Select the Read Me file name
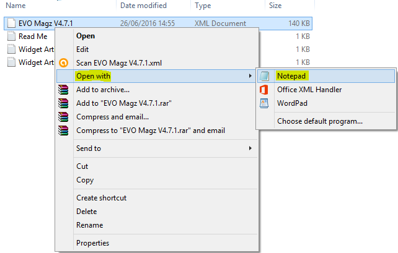Image resolution: width=398 pixels, height=253 pixels. pyautogui.click(x=33, y=36)
